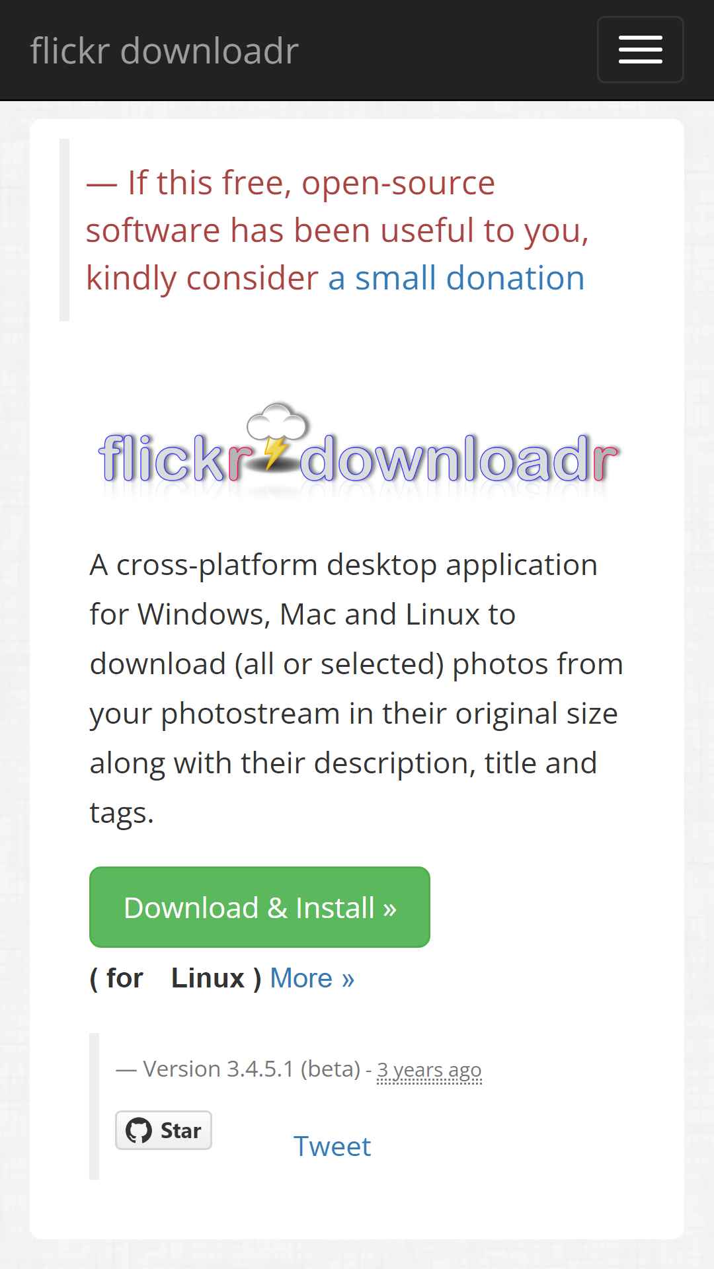Click the word 'flickr' in the colorful logo
714x1269 pixels.
coord(175,459)
